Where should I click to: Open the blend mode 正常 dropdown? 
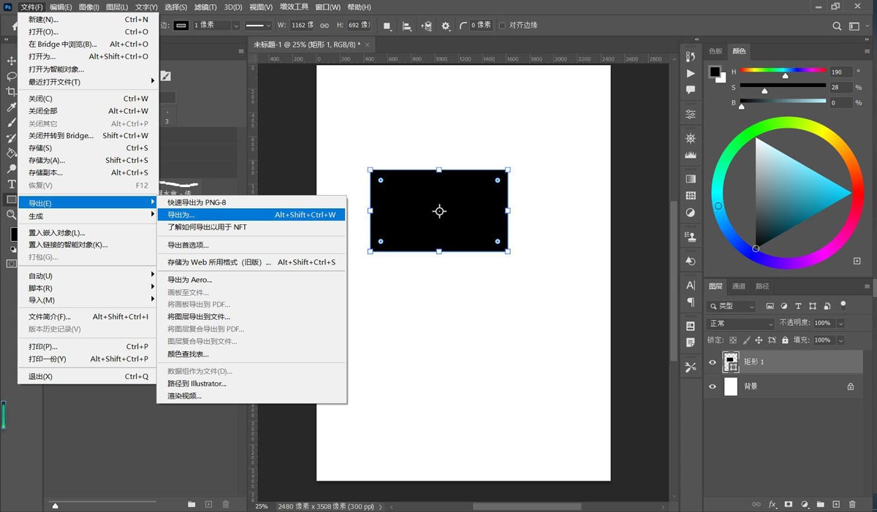(741, 323)
